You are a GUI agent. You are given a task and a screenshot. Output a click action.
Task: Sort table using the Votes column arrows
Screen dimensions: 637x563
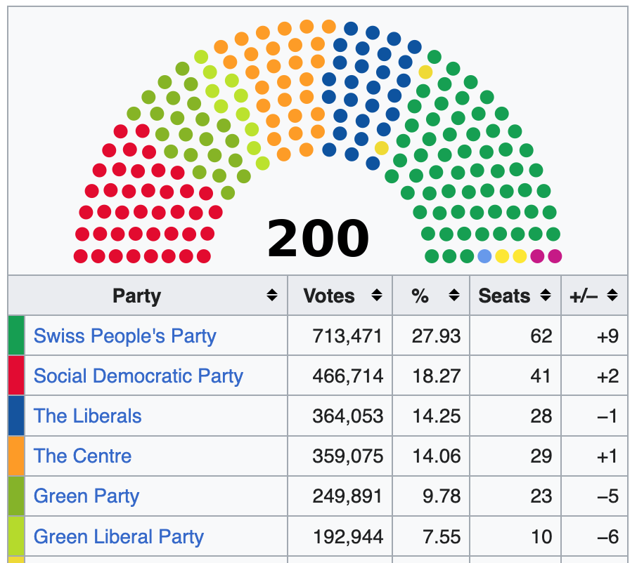click(x=378, y=296)
